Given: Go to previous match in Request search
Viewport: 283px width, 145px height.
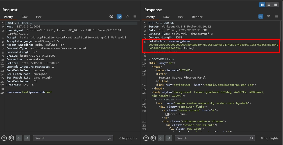Looking at the screenshot, I should [x=19, y=138].
